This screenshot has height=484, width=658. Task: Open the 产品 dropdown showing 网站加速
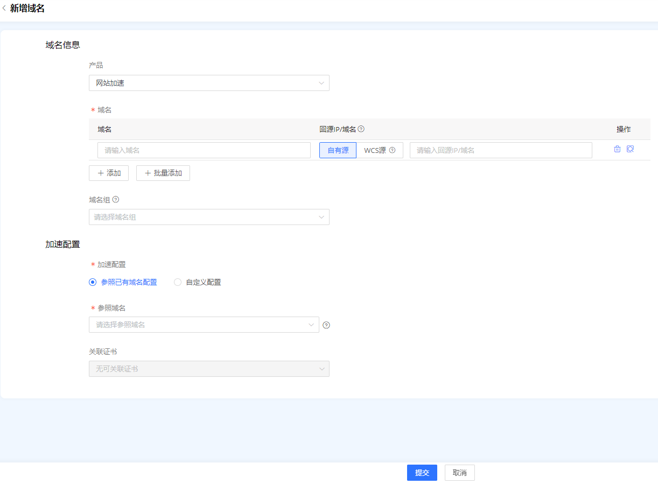coord(209,83)
